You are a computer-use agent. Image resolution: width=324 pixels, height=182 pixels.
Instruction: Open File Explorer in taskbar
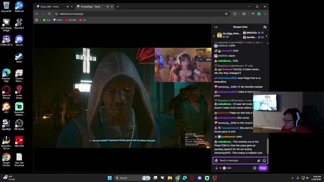pyautogui.click(x=170, y=178)
